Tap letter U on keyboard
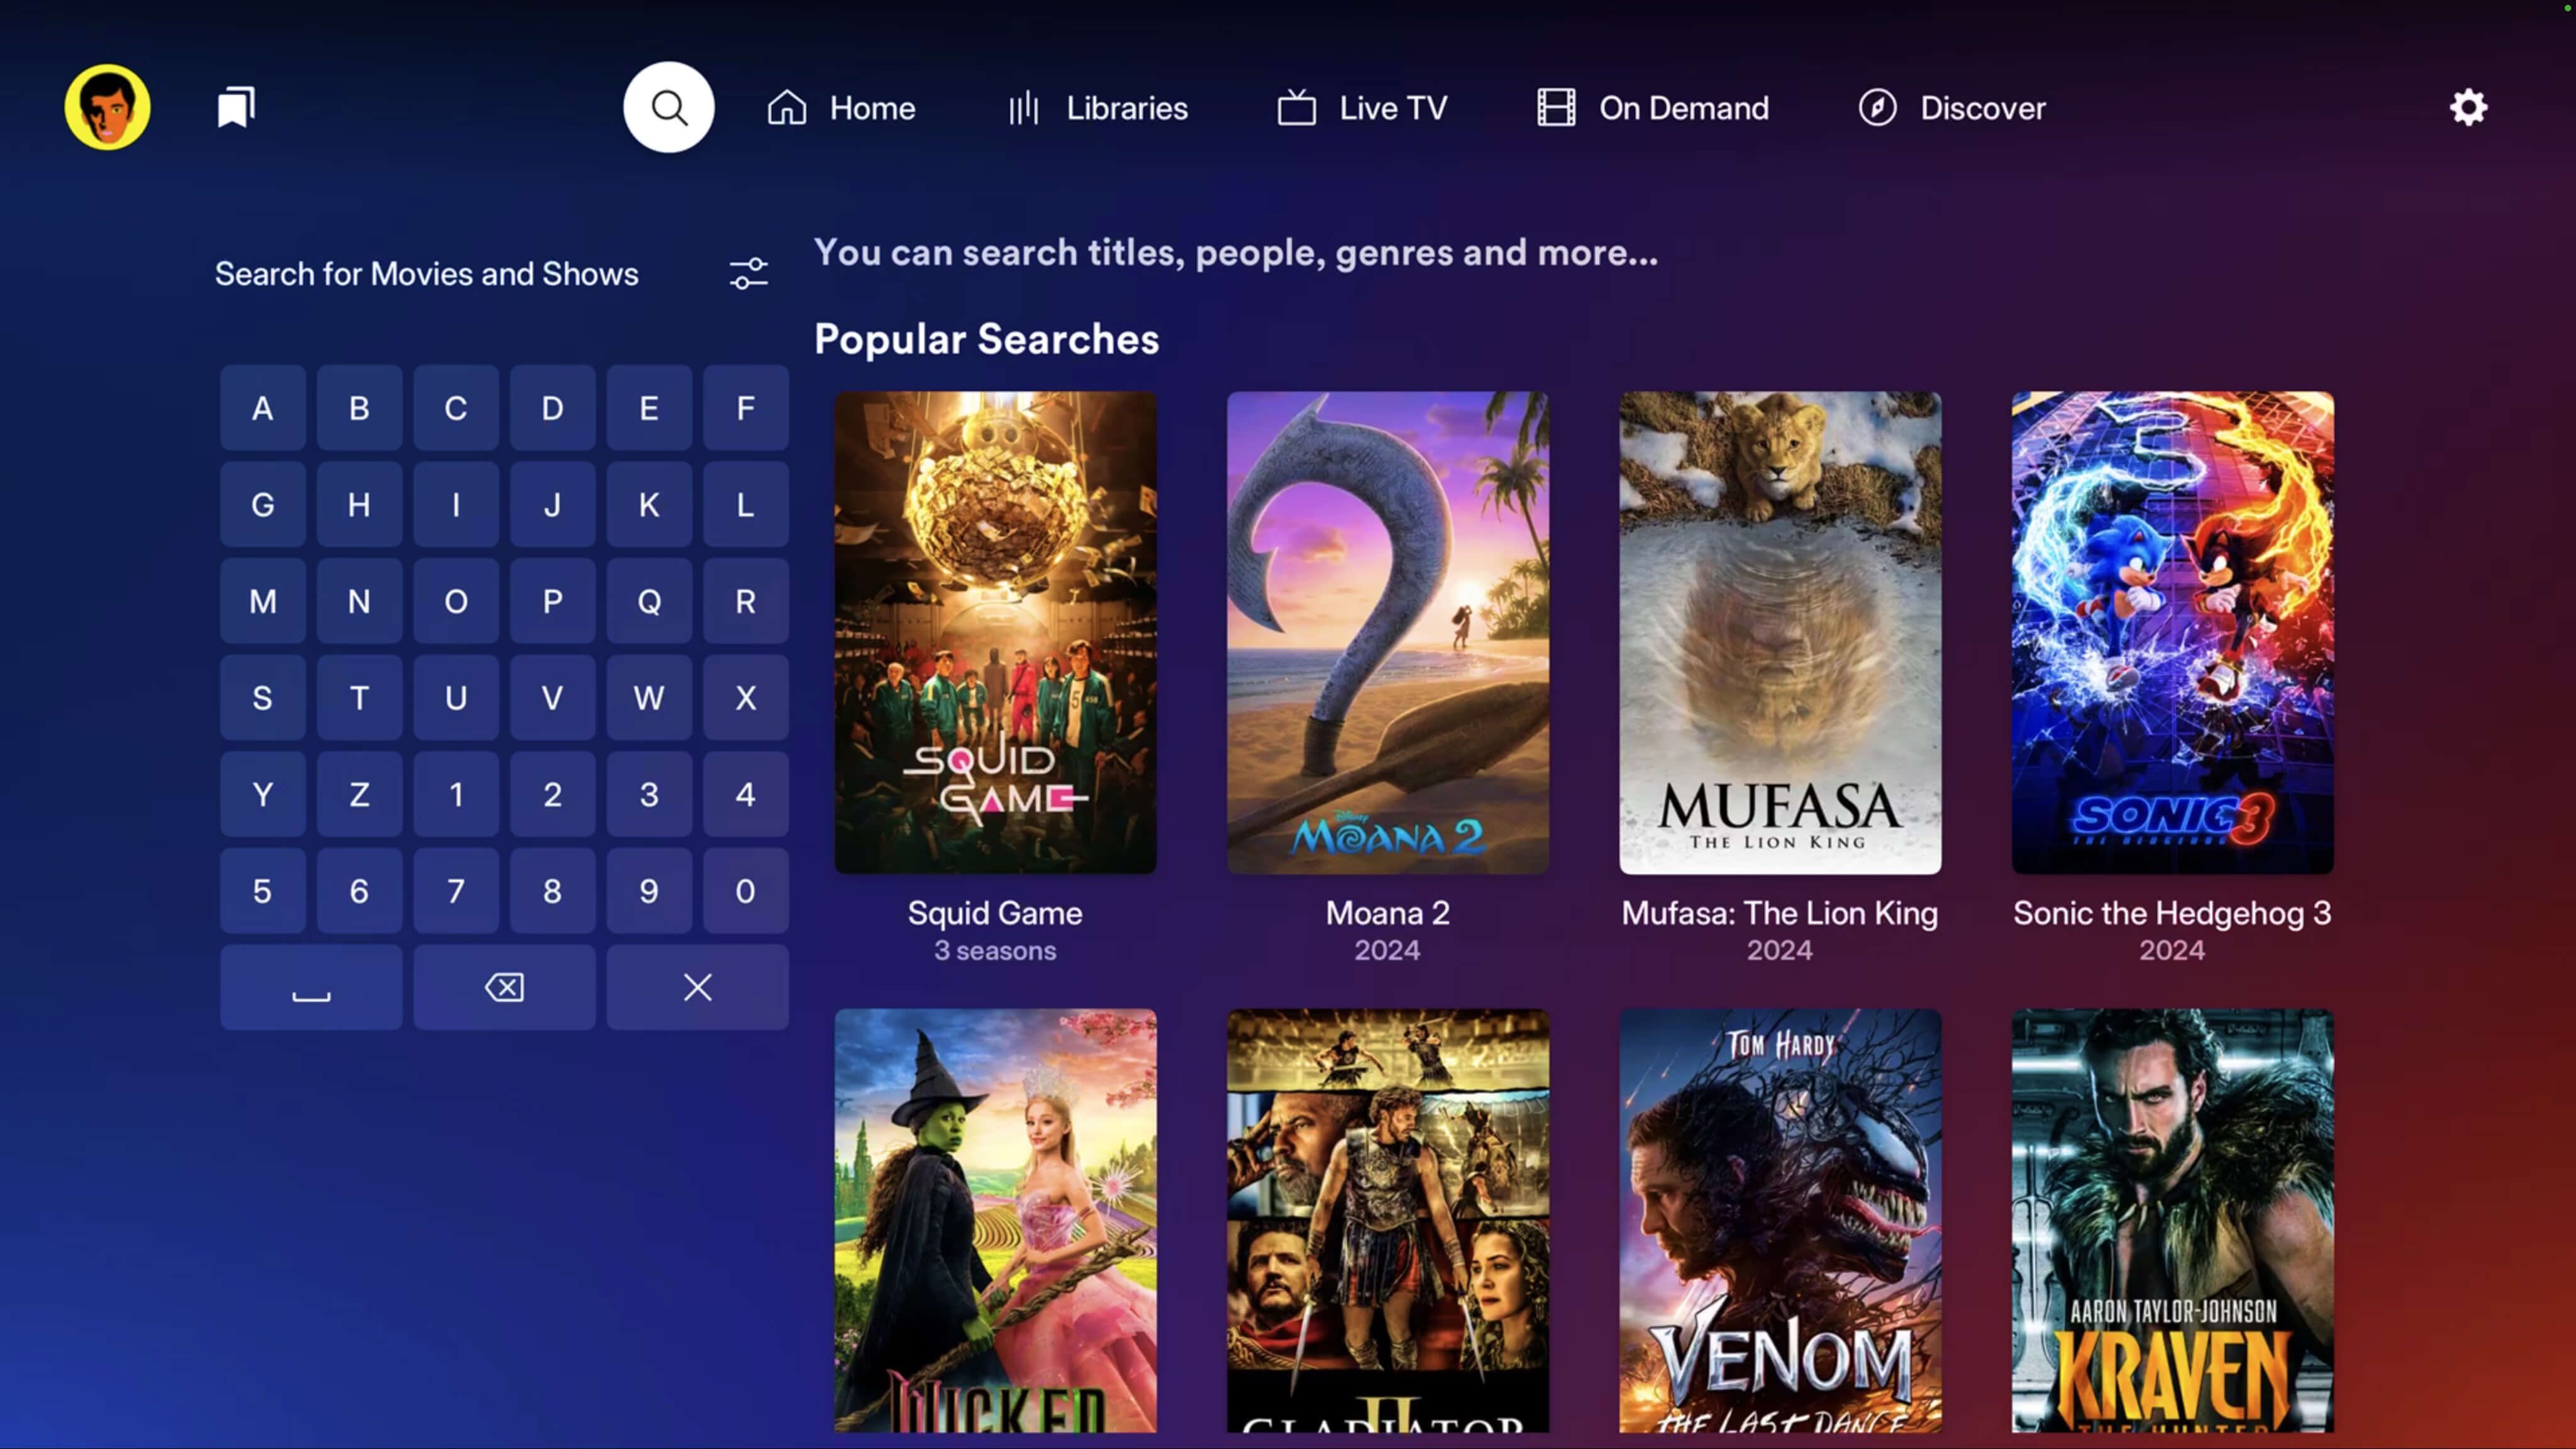This screenshot has height=1449, width=2576. point(456,698)
